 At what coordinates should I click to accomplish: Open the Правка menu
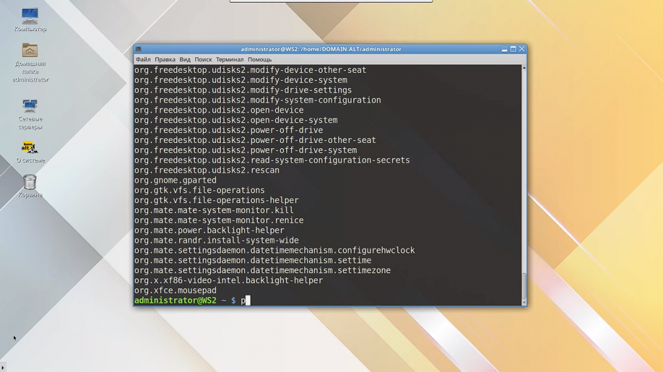click(165, 60)
